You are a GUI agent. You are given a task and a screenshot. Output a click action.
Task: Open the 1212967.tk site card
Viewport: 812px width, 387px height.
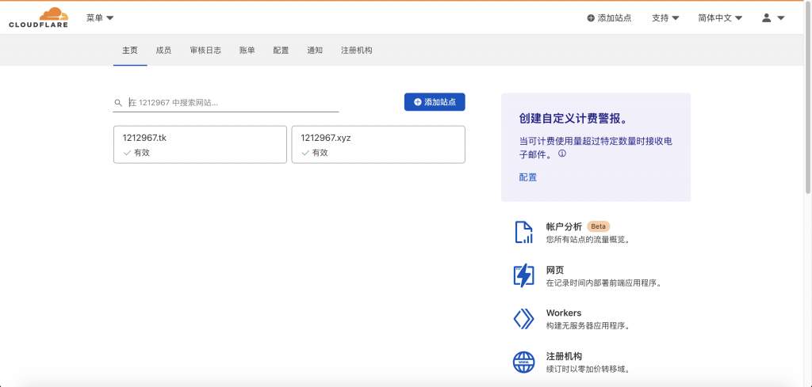point(200,144)
